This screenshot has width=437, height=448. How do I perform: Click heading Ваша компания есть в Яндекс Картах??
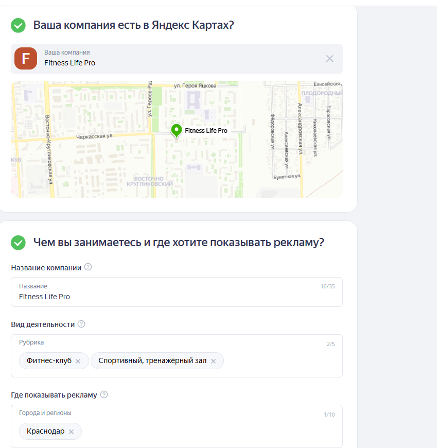tap(134, 25)
